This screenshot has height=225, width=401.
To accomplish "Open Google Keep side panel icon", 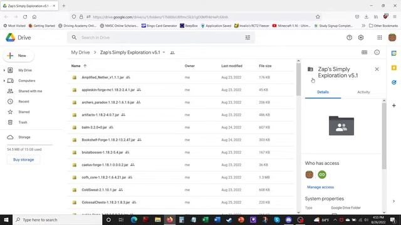I will (394, 67).
